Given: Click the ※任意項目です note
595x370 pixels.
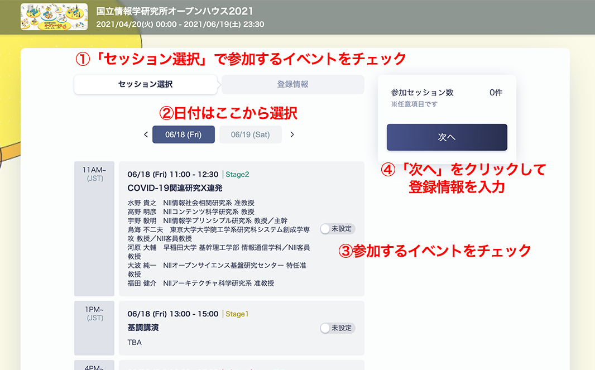Looking at the screenshot, I should point(414,104).
